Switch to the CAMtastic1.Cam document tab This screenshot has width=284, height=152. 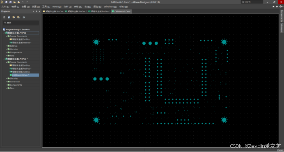(x=121, y=11)
